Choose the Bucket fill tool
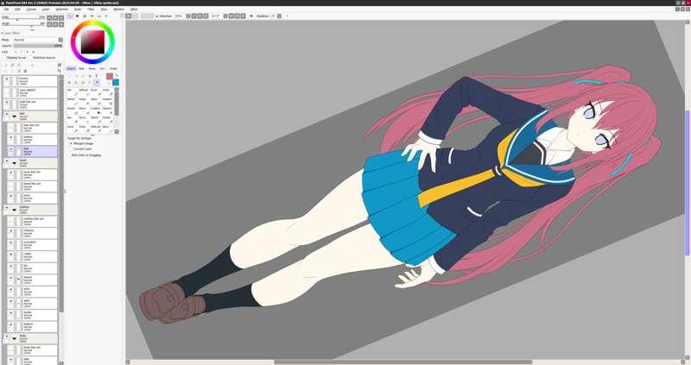The image size is (691, 365). [x=71, y=110]
